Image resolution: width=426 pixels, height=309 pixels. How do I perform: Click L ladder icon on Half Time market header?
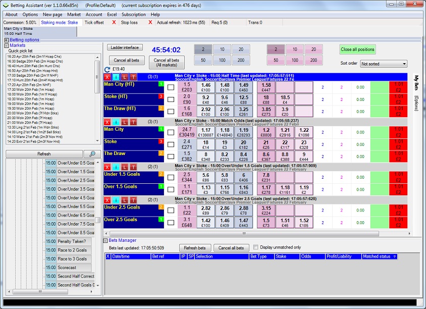pyautogui.click(x=125, y=77)
